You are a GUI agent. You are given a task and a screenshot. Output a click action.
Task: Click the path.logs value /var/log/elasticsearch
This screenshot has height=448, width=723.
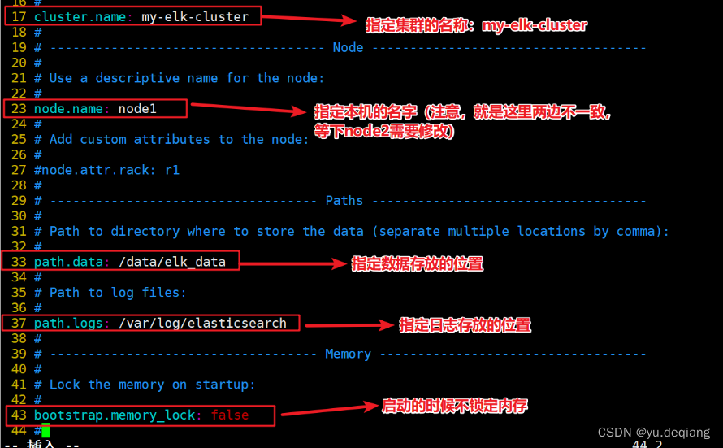tap(202, 324)
